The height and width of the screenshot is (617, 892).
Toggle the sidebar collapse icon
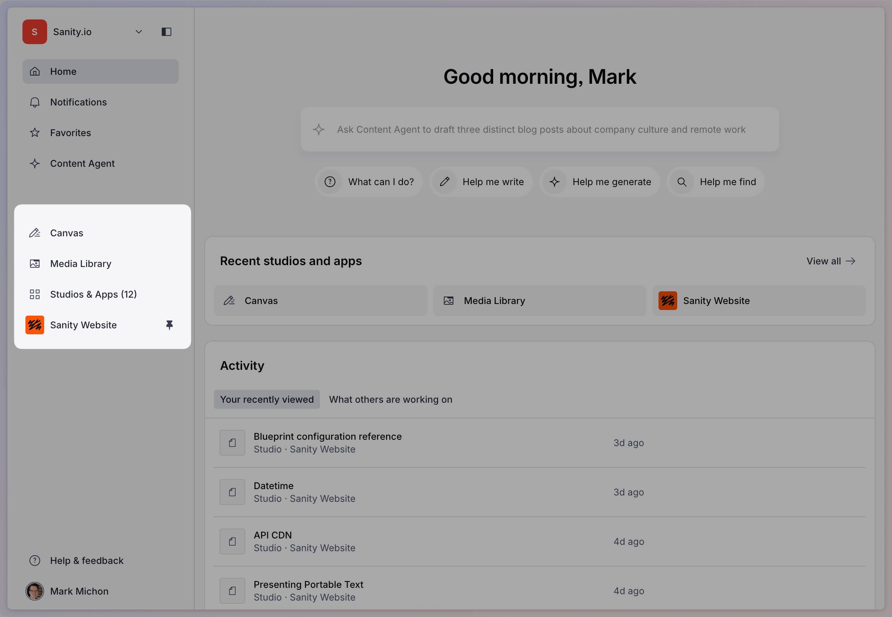(x=167, y=32)
